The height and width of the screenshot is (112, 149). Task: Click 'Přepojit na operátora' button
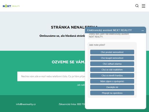pos(112,93)
